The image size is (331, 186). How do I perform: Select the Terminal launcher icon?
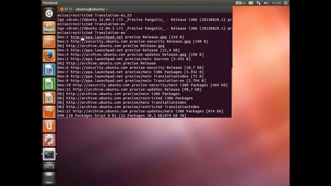pos(49,154)
